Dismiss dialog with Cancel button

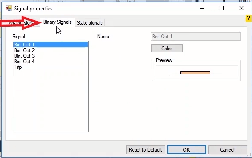(227, 150)
